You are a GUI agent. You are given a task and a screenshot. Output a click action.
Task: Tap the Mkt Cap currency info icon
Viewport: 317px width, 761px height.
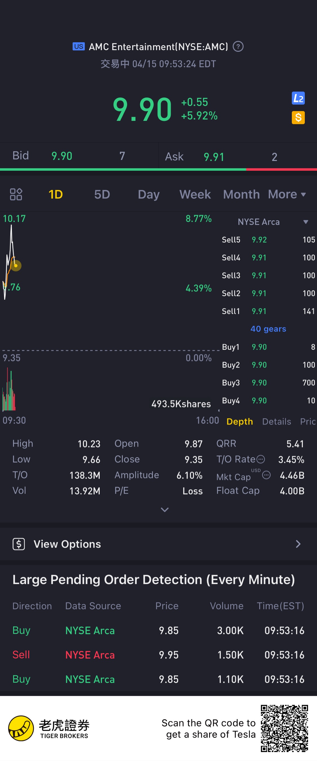tap(266, 475)
